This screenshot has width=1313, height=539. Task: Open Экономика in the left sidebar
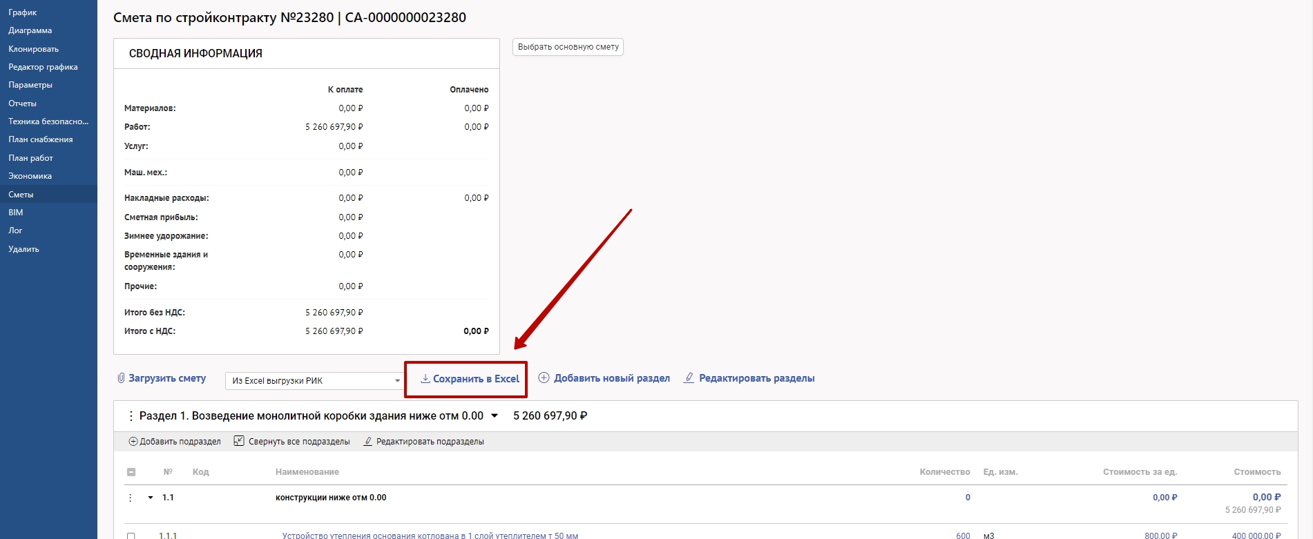[x=30, y=176]
